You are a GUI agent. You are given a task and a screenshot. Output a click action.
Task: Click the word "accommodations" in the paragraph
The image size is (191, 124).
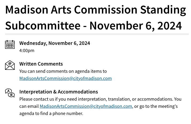tap(155, 99)
